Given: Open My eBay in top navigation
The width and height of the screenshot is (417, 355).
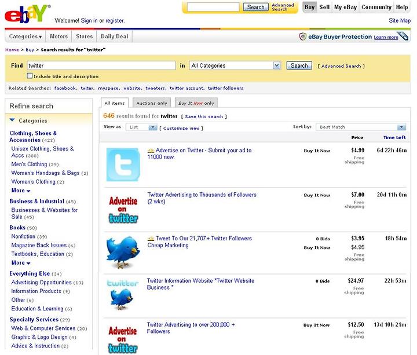Looking at the screenshot, I should click(345, 7).
